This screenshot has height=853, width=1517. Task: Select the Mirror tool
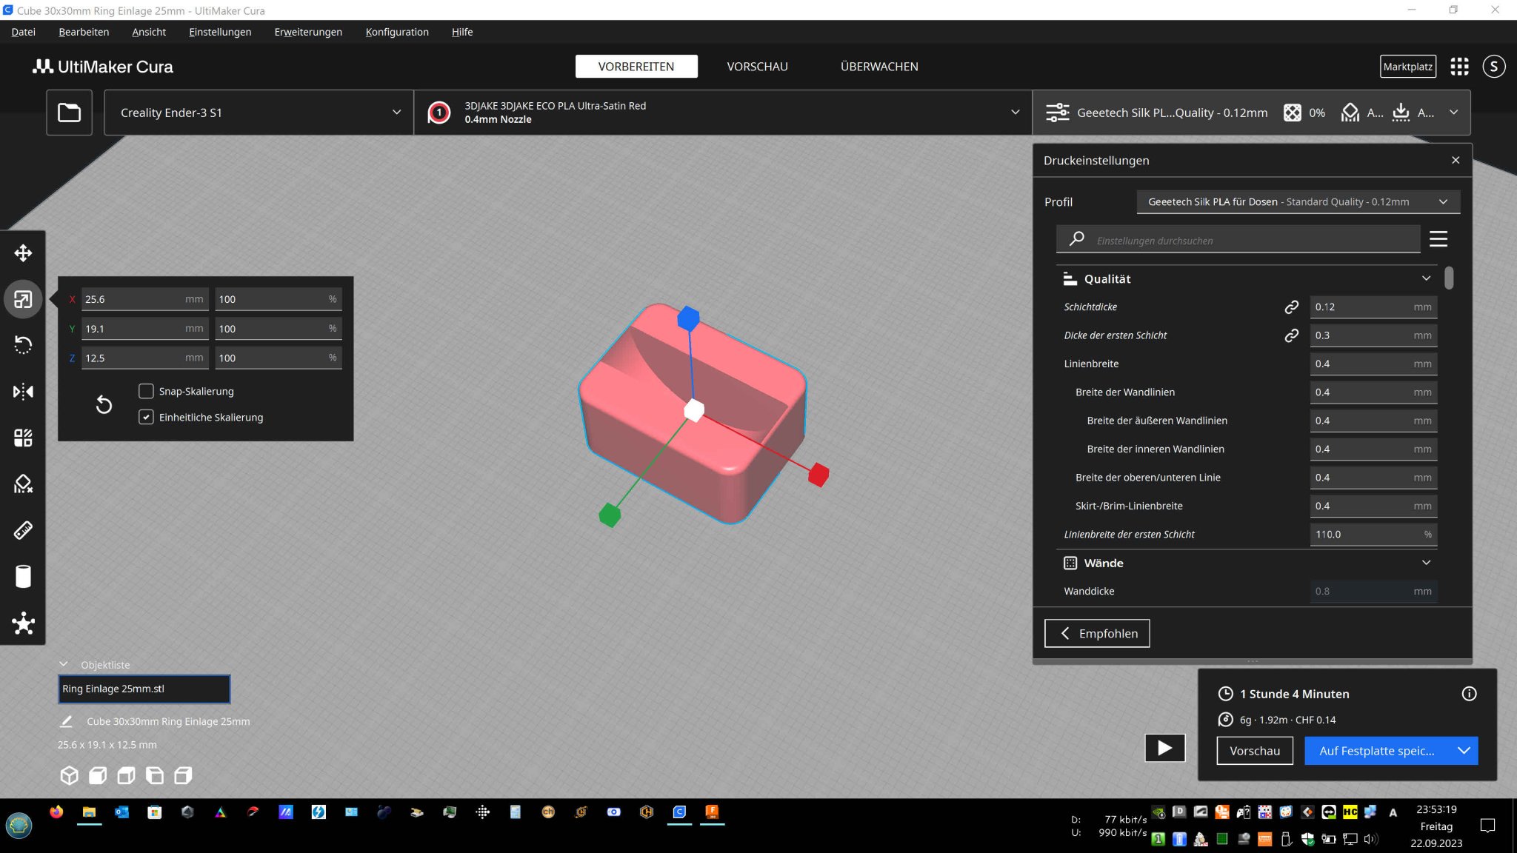(x=23, y=391)
